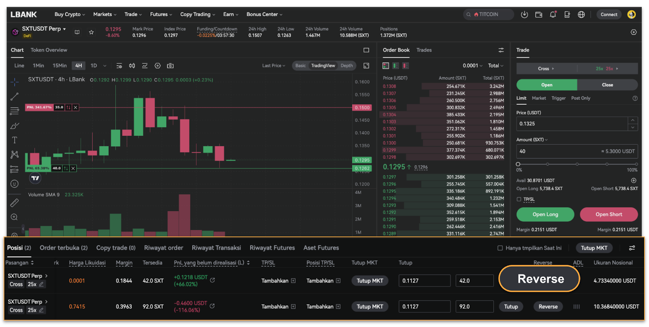Open contract info book icon
This screenshot has height=327, width=649.
coord(77,32)
